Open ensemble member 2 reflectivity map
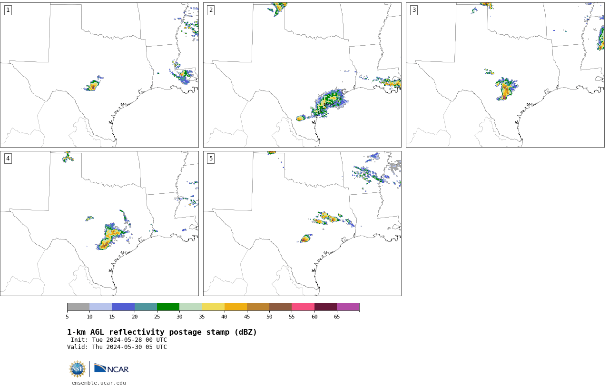The width and height of the screenshot is (609, 388). [302, 75]
